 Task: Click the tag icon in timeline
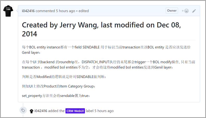click(x=23, y=111)
